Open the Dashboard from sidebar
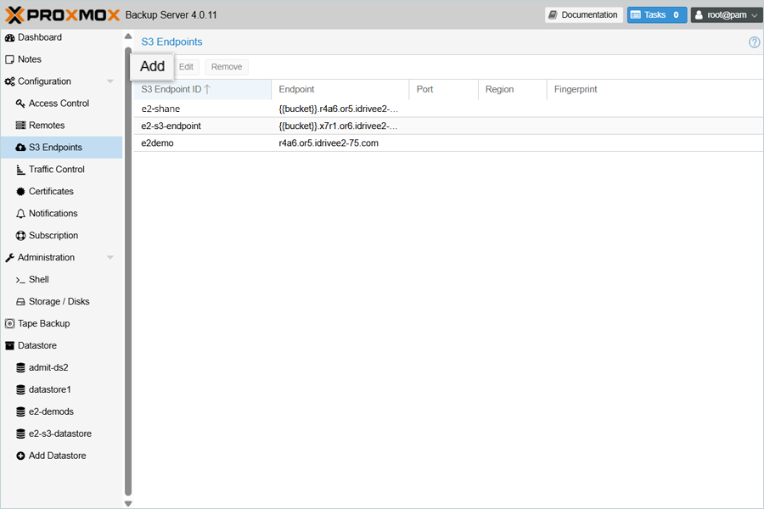This screenshot has width=764, height=509. point(39,37)
